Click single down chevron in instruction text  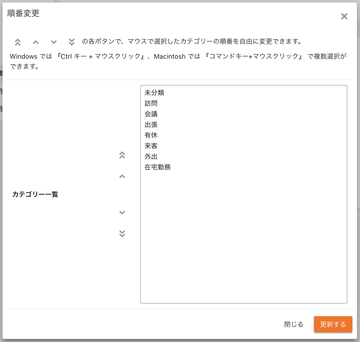click(54, 42)
